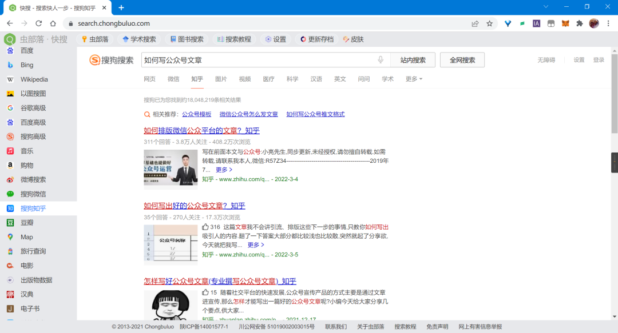This screenshot has width=618, height=333.
Task: Switch to the 学术 results tab
Action: tap(387, 79)
